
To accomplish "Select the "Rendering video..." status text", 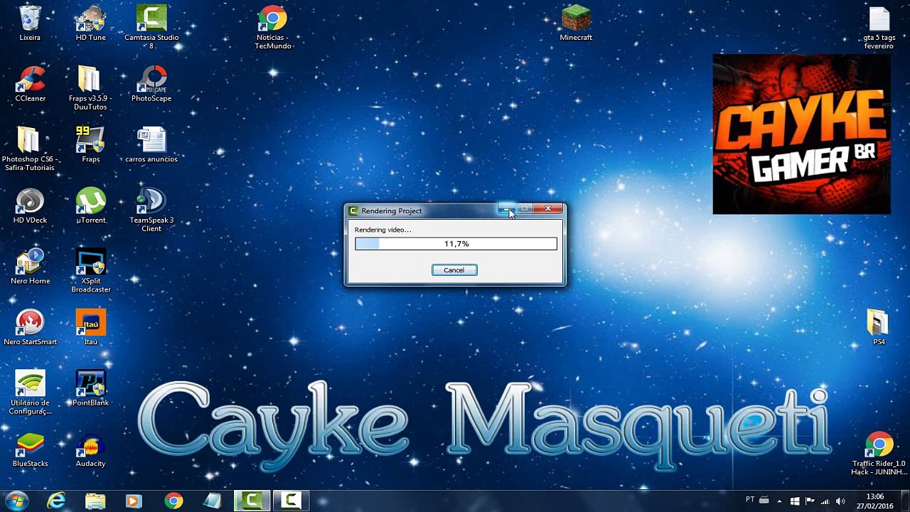I will tap(382, 230).
